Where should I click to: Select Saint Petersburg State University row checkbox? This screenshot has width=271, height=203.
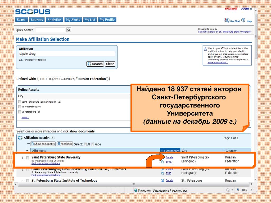click(x=28, y=158)
